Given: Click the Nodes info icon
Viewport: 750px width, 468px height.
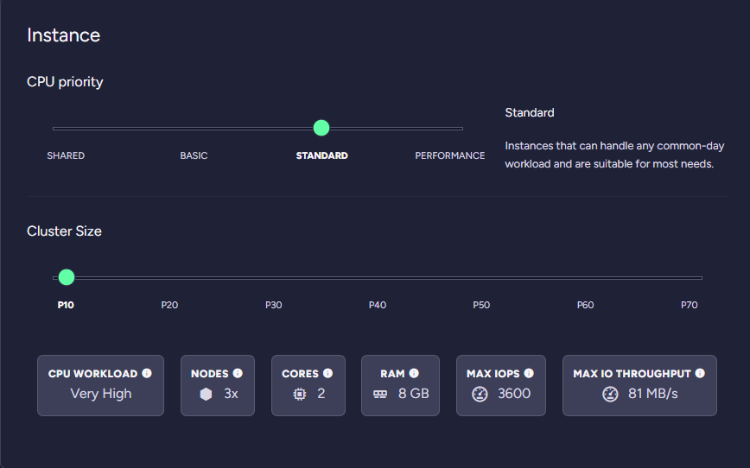Looking at the screenshot, I should click(238, 374).
